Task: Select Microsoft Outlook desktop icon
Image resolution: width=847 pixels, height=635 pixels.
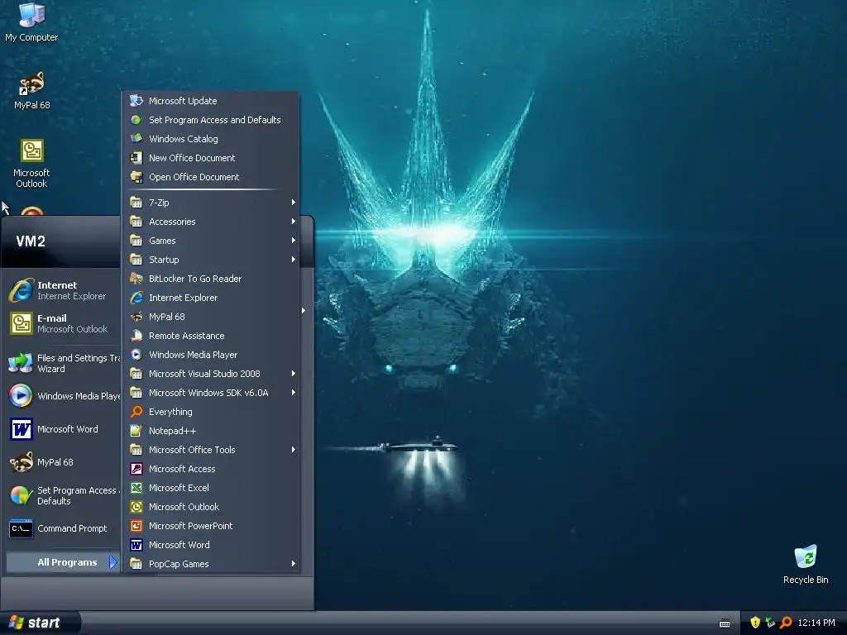Action: click(x=32, y=164)
